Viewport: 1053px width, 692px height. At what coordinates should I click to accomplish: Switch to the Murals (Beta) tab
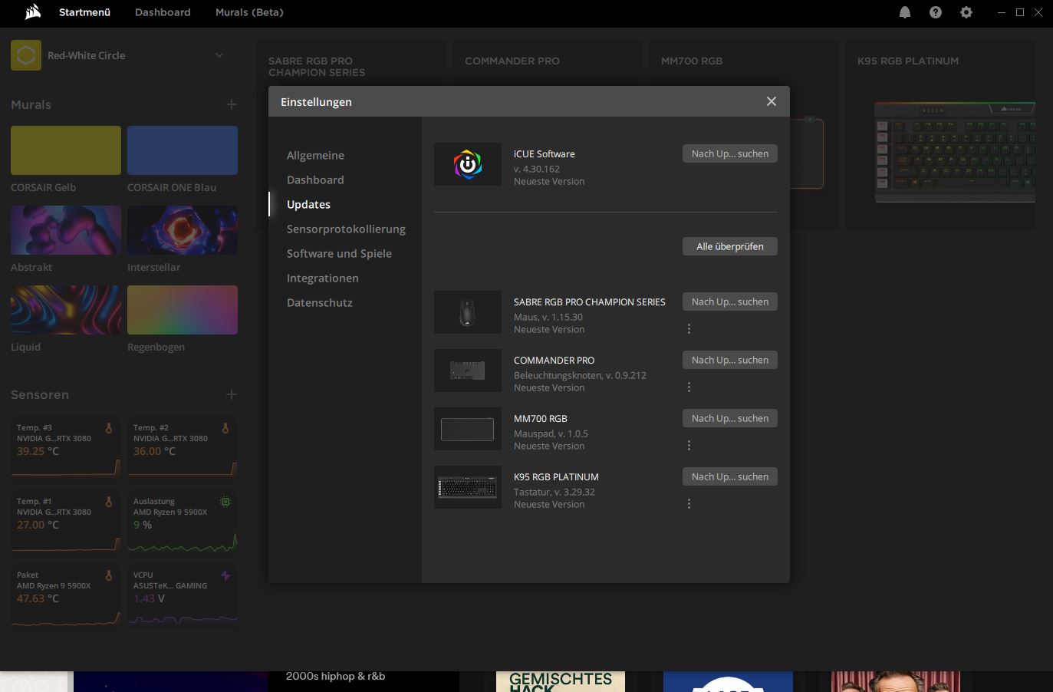click(x=249, y=12)
